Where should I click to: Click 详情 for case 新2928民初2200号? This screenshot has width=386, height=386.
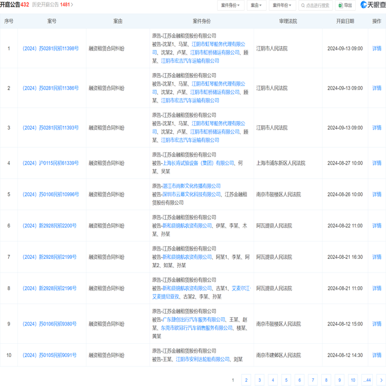pos(376,226)
